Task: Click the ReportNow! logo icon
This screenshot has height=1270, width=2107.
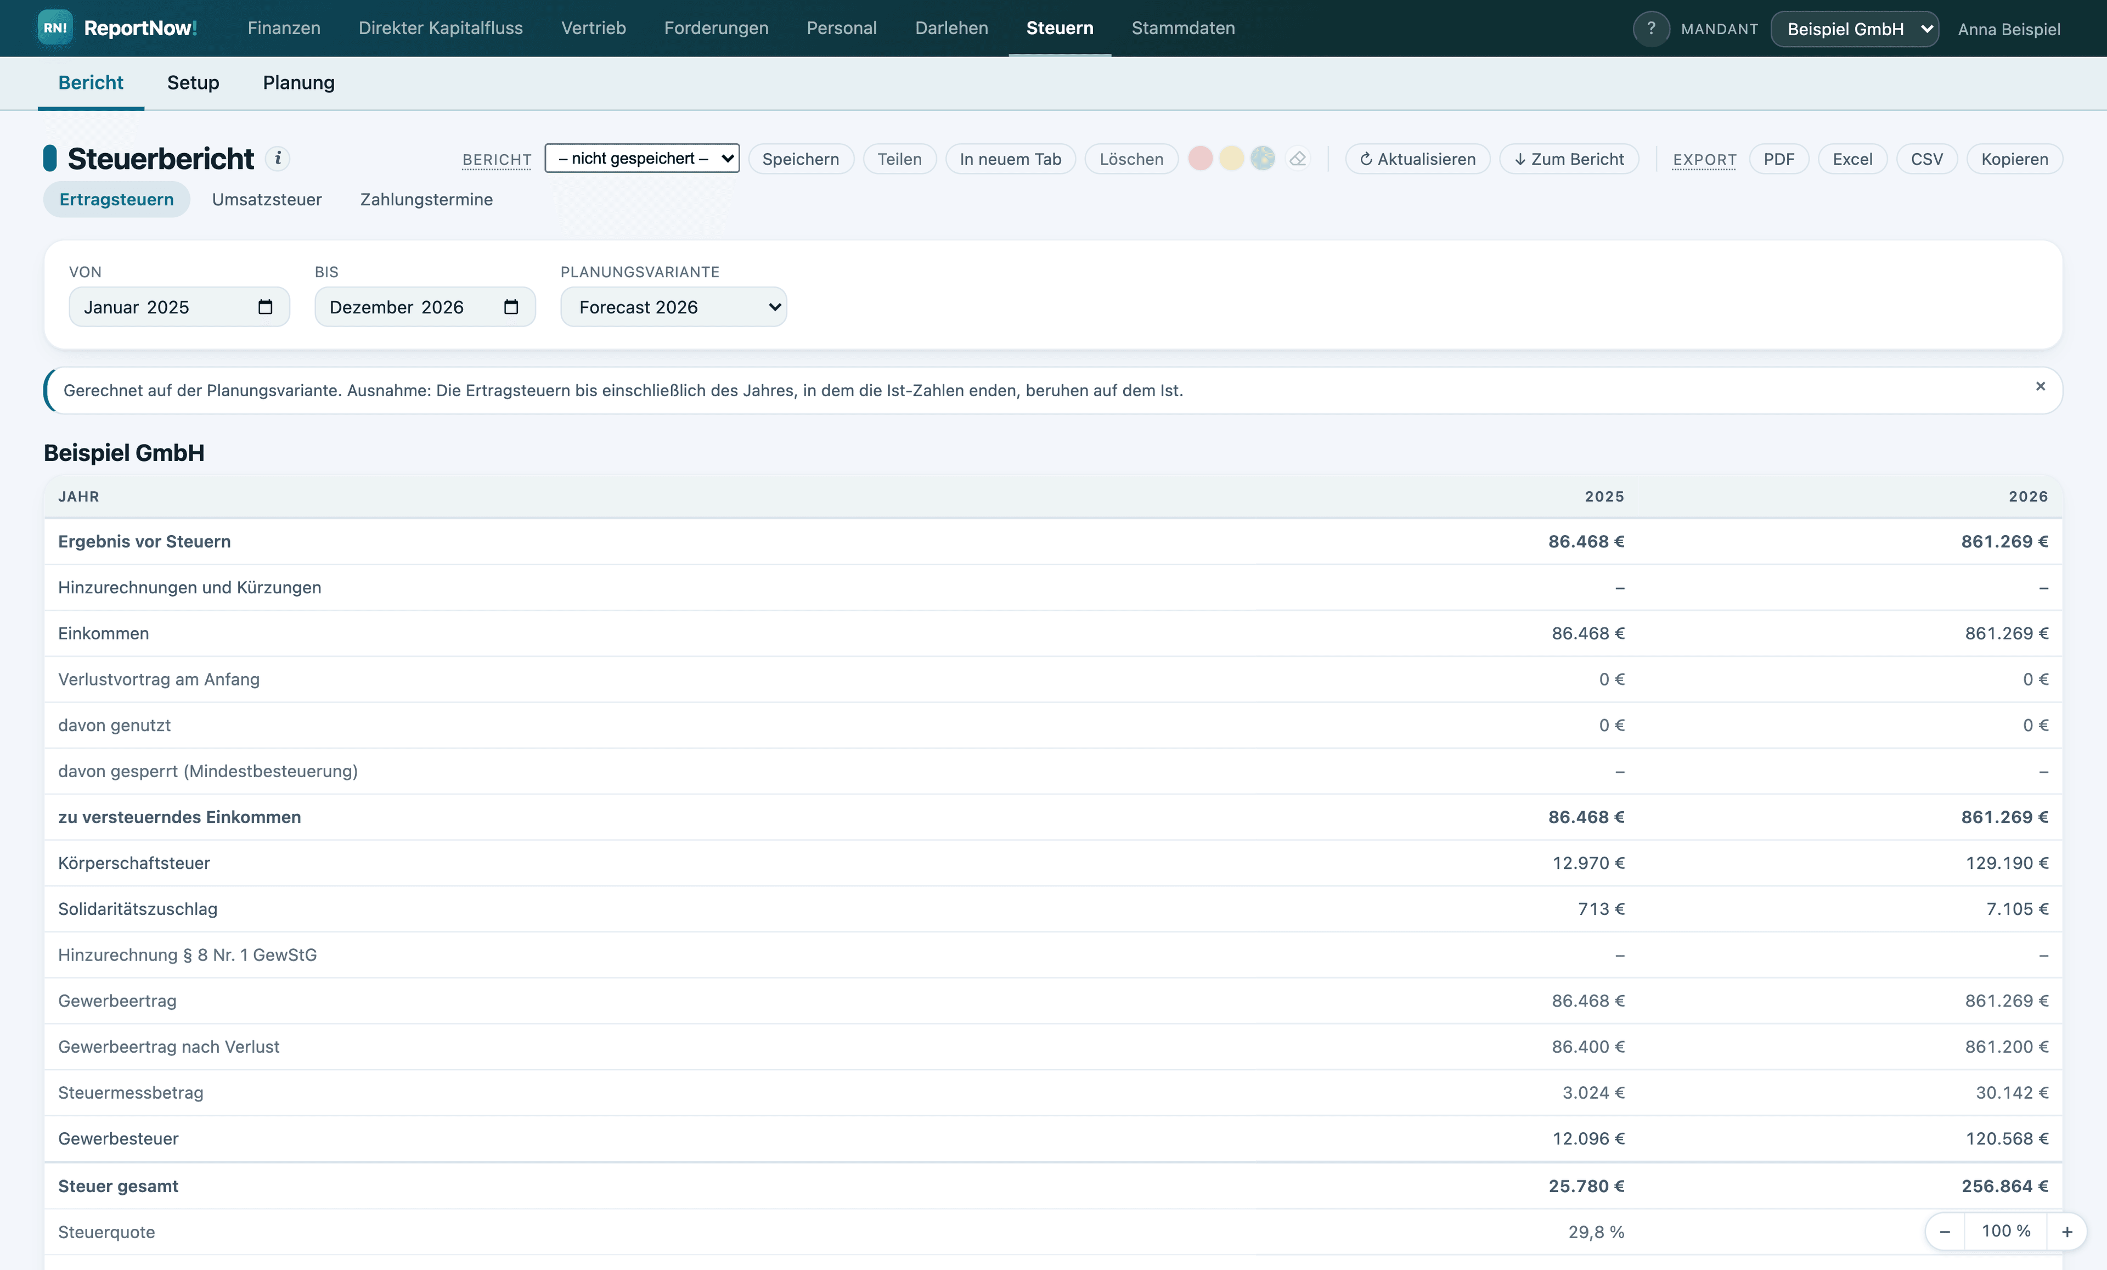Action: pyautogui.click(x=55, y=28)
